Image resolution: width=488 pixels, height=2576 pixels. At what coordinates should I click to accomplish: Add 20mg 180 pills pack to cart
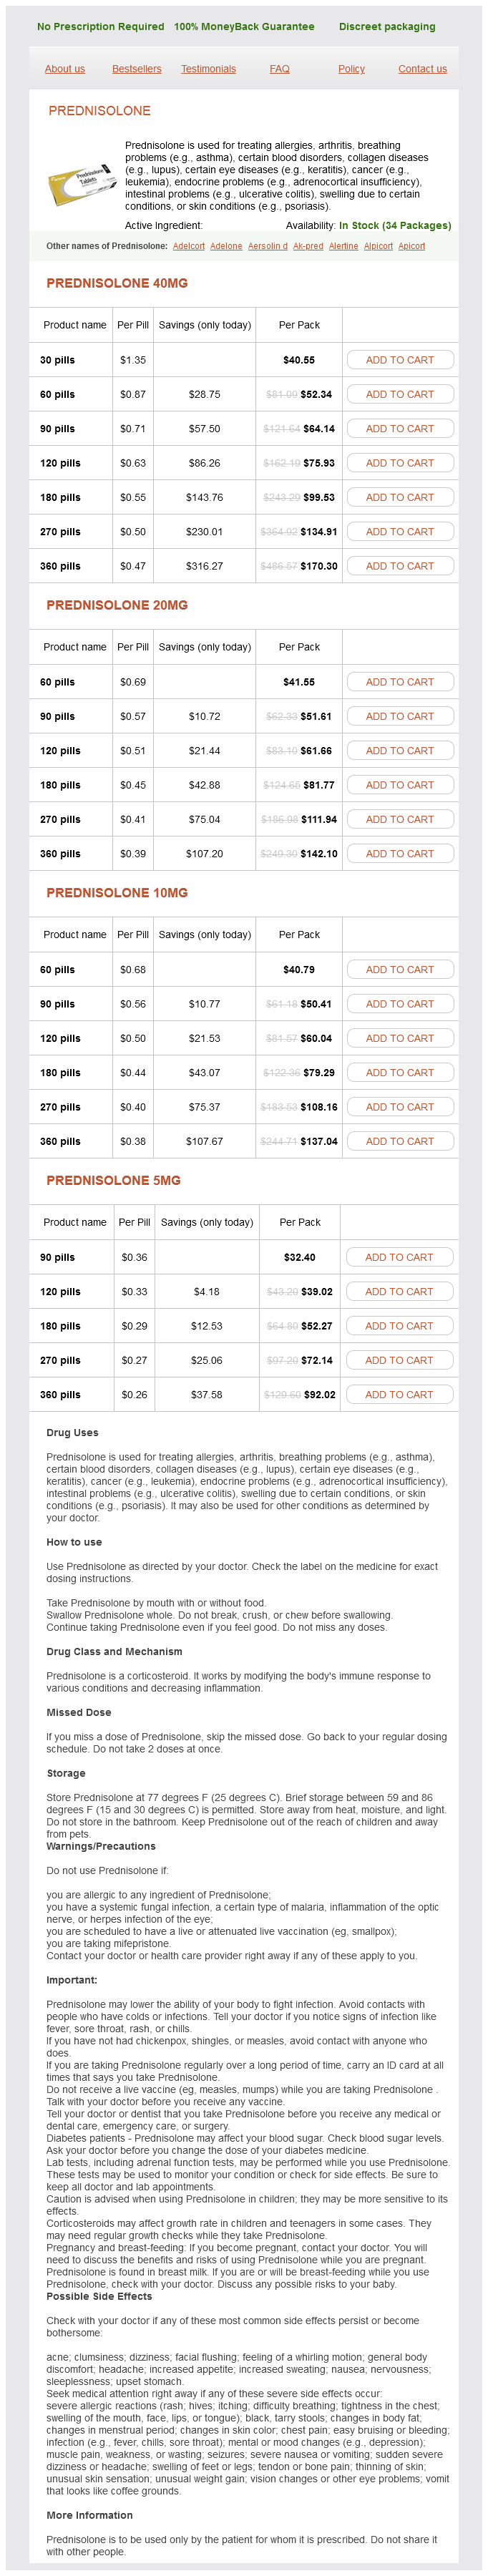click(400, 785)
